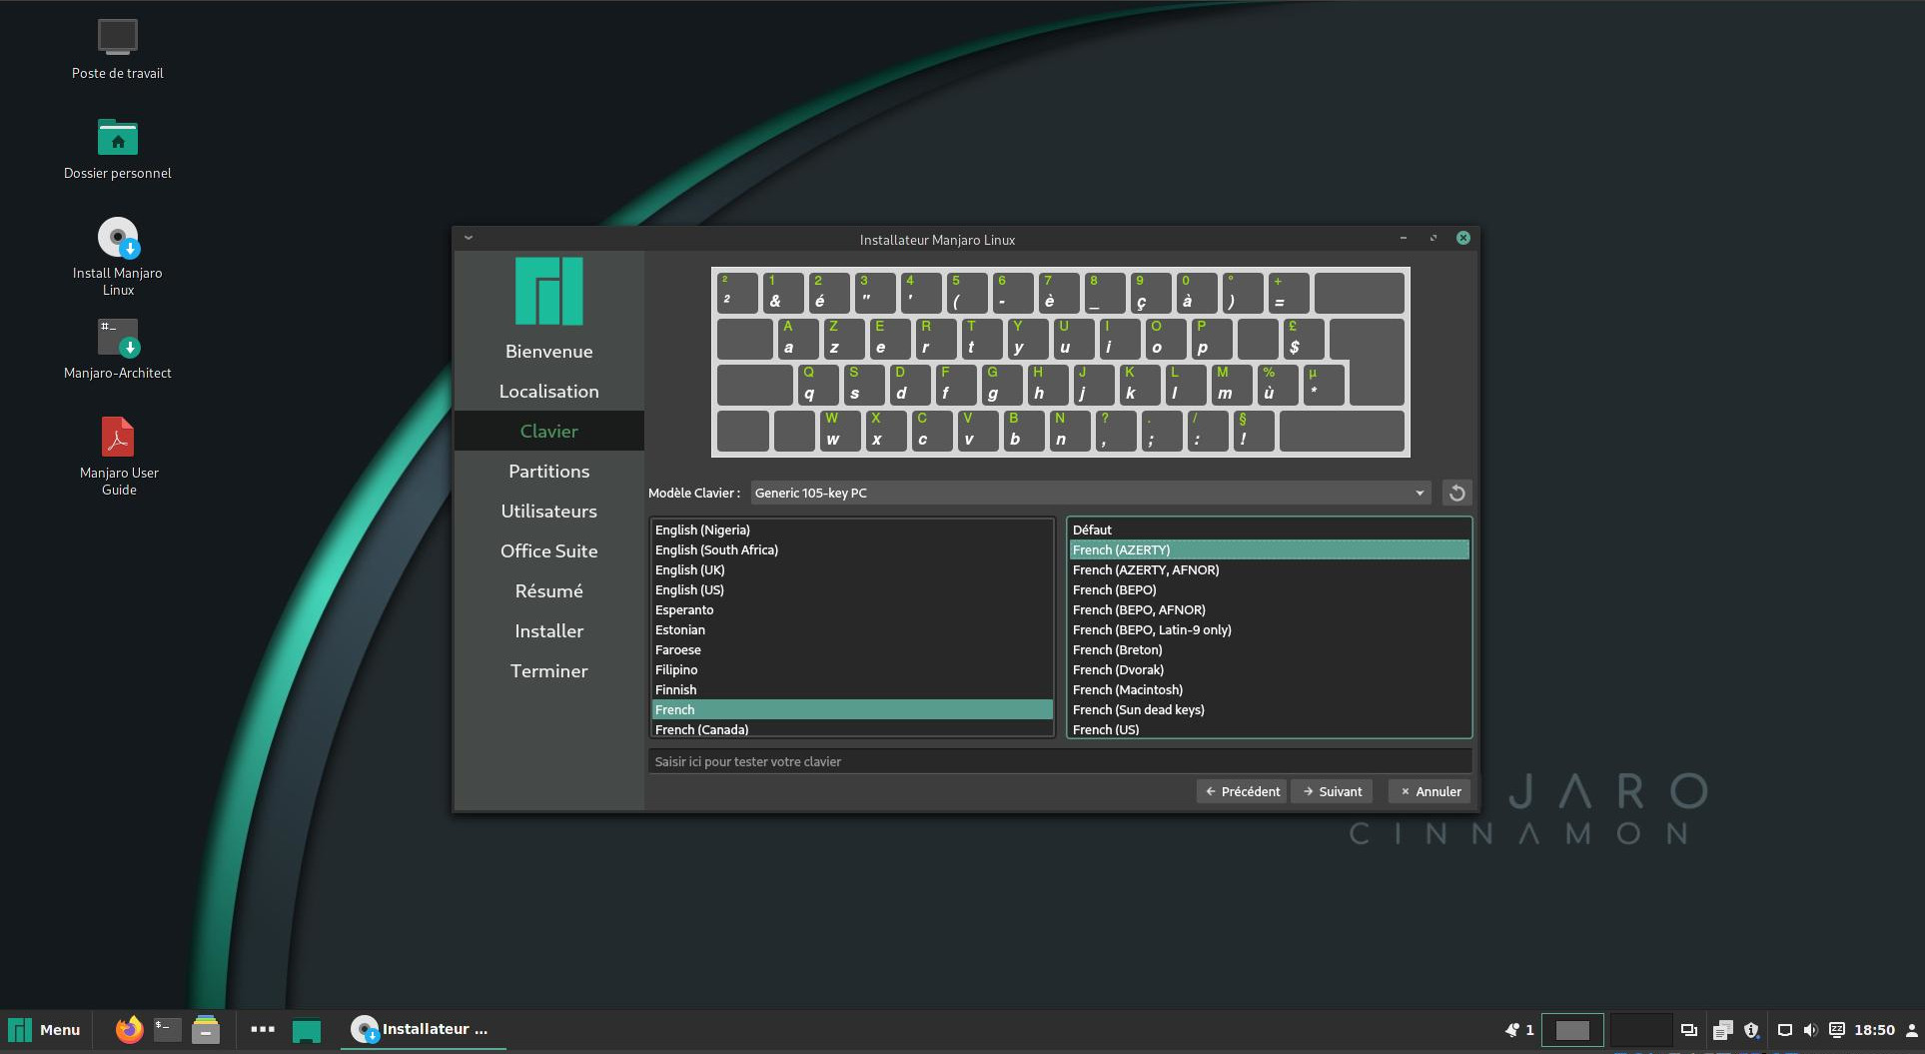This screenshot has height=1054, width=1925.
Task: Choose the French (US) variant
Action: [x=1270, y=728]
